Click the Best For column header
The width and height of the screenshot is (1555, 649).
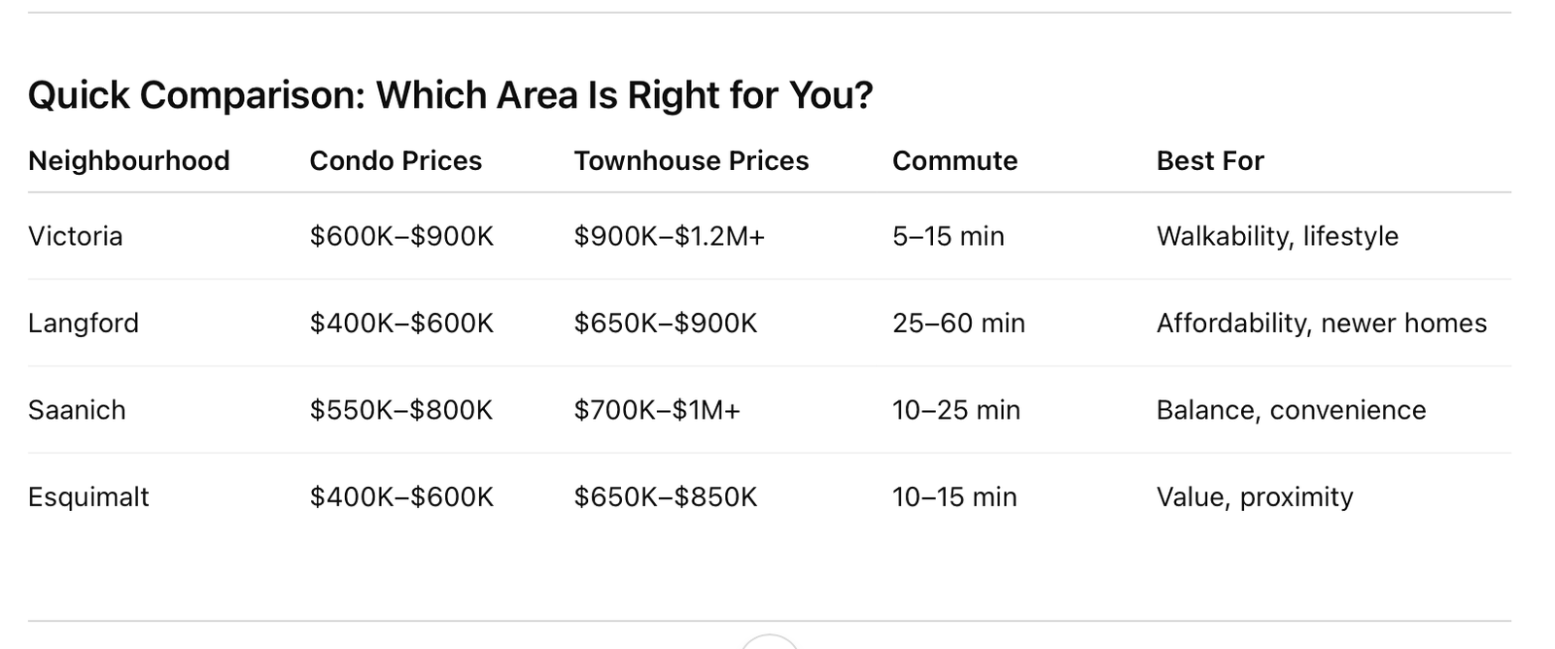click(x=1210, y=160)
